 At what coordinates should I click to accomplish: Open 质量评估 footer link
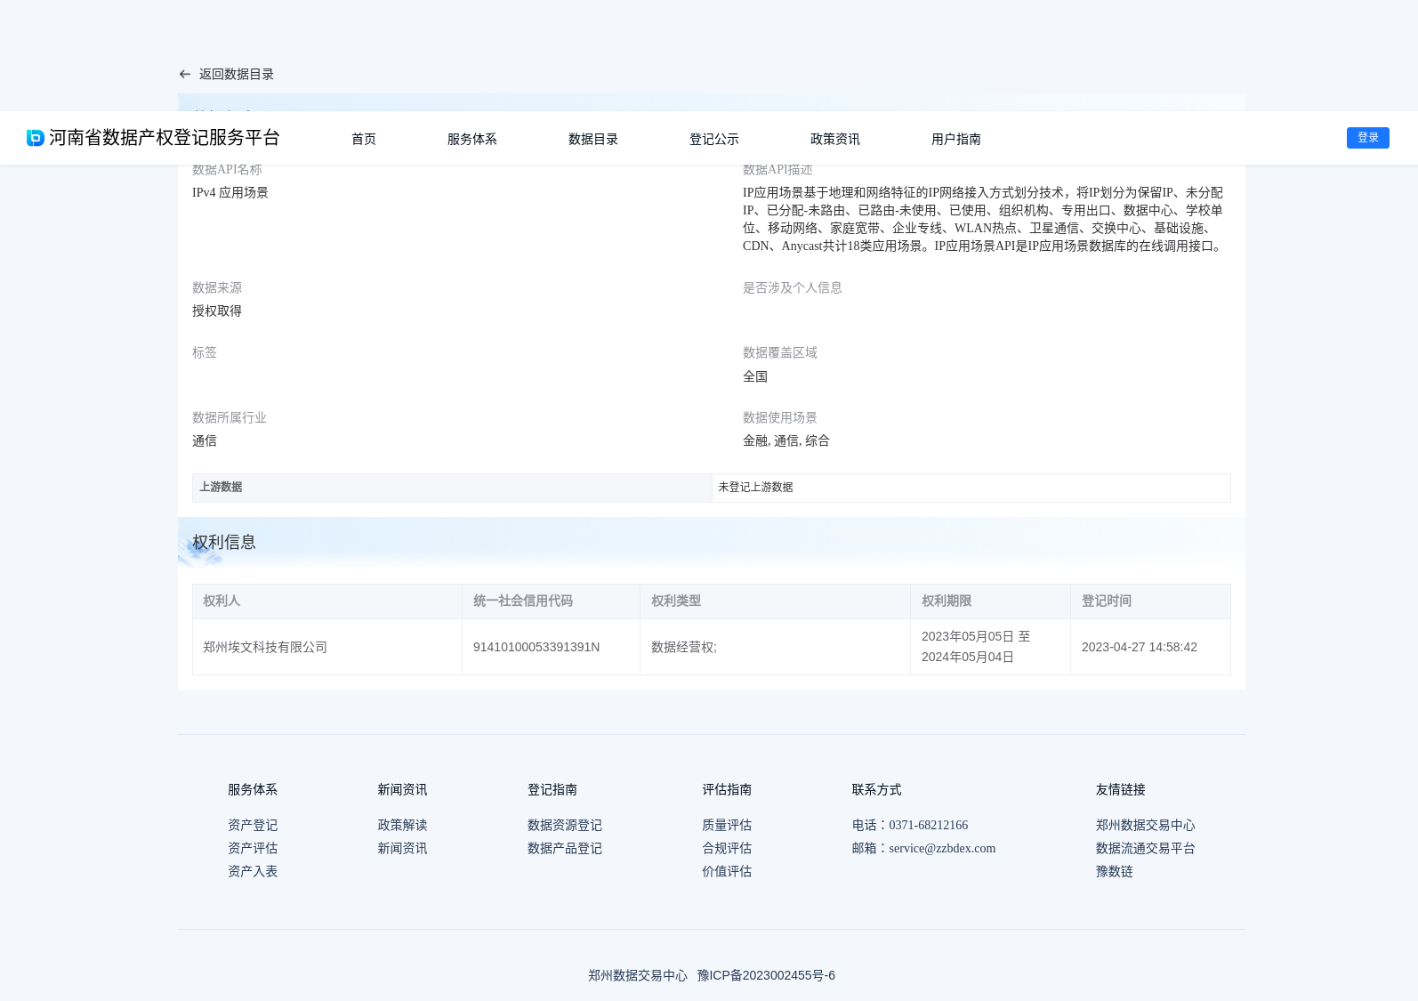[x=727, y=826]
